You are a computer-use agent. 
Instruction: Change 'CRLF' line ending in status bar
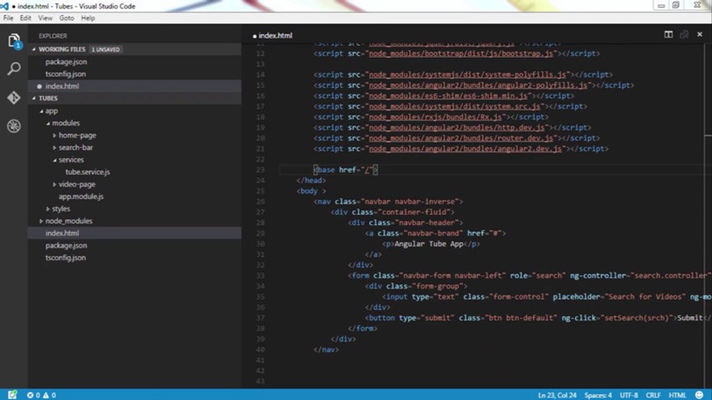653,395
